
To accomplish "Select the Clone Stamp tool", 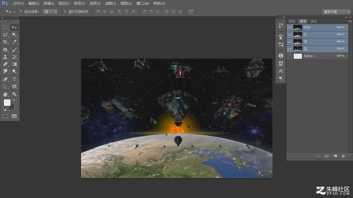I will coord(5,57).
